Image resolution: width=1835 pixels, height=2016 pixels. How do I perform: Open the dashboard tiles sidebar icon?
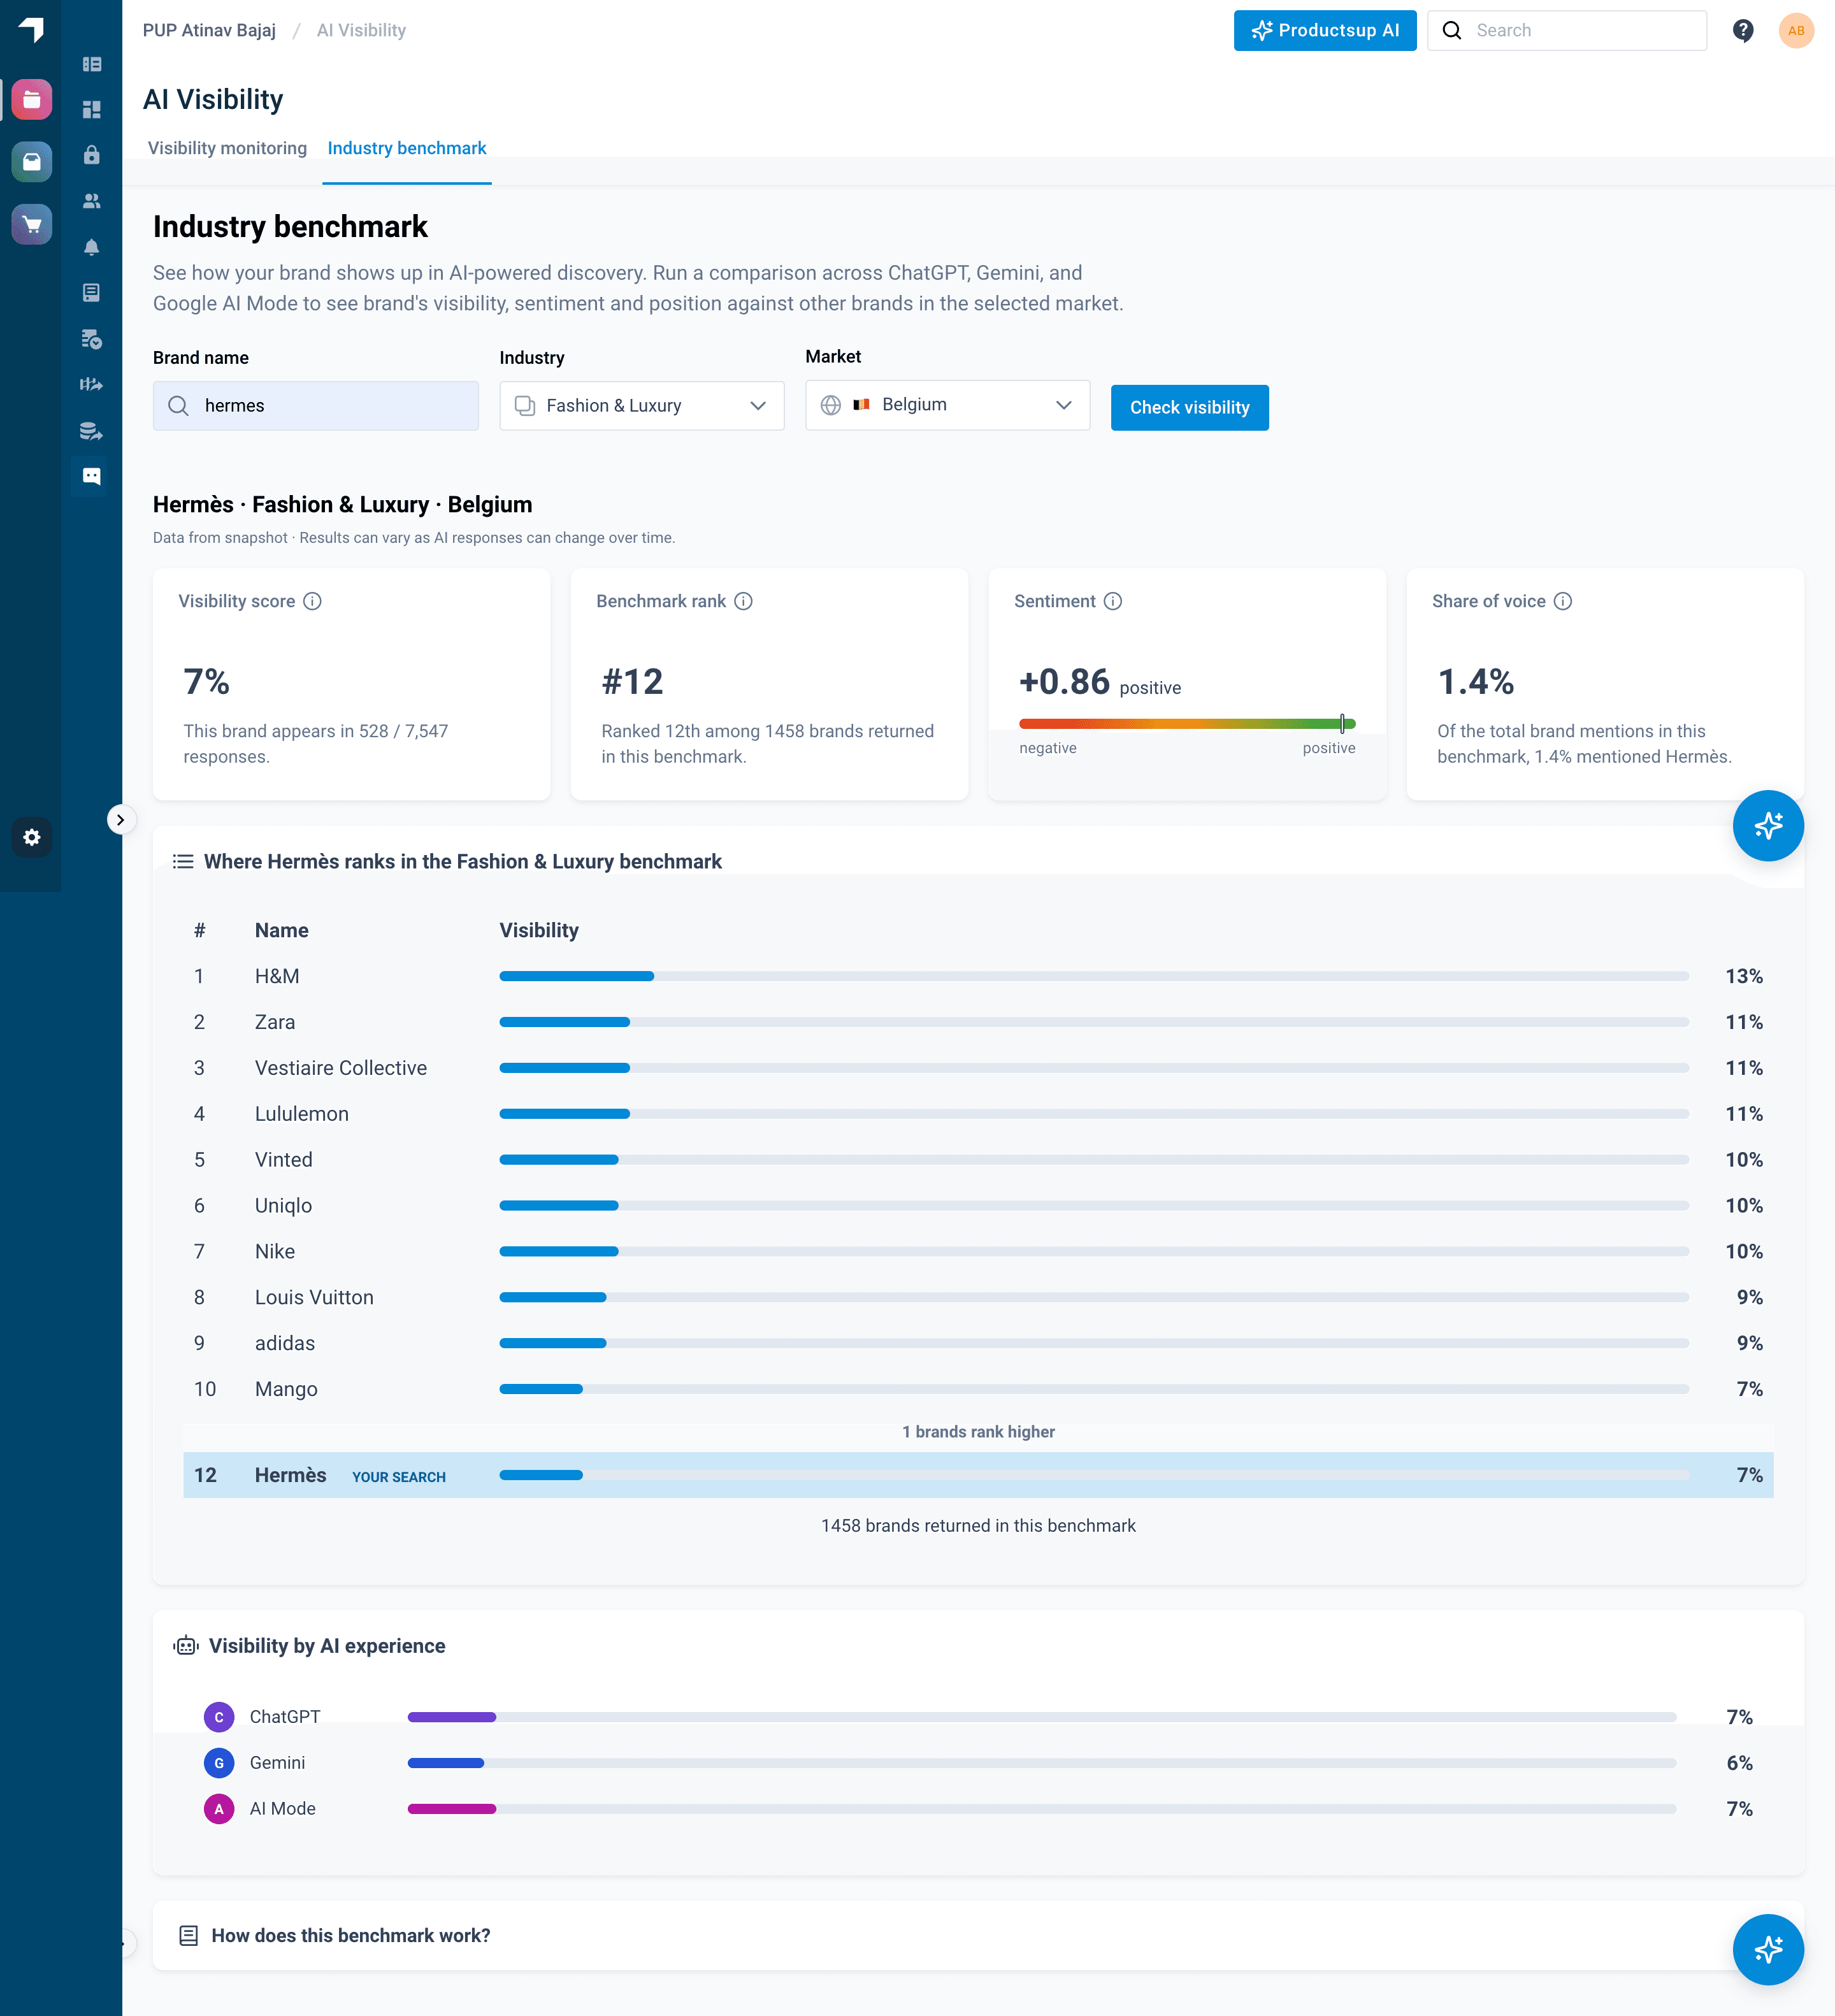(x=91, y=109)
